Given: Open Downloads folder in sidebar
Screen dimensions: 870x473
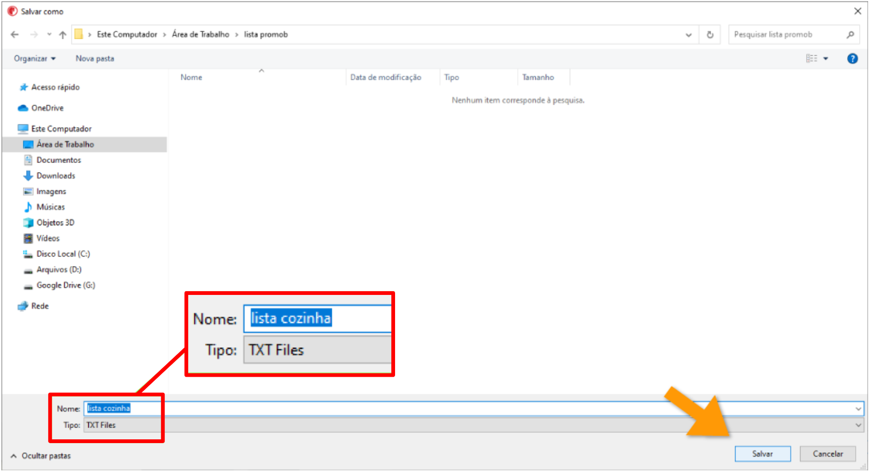Looking at the screenshot, I should point(56,176).
